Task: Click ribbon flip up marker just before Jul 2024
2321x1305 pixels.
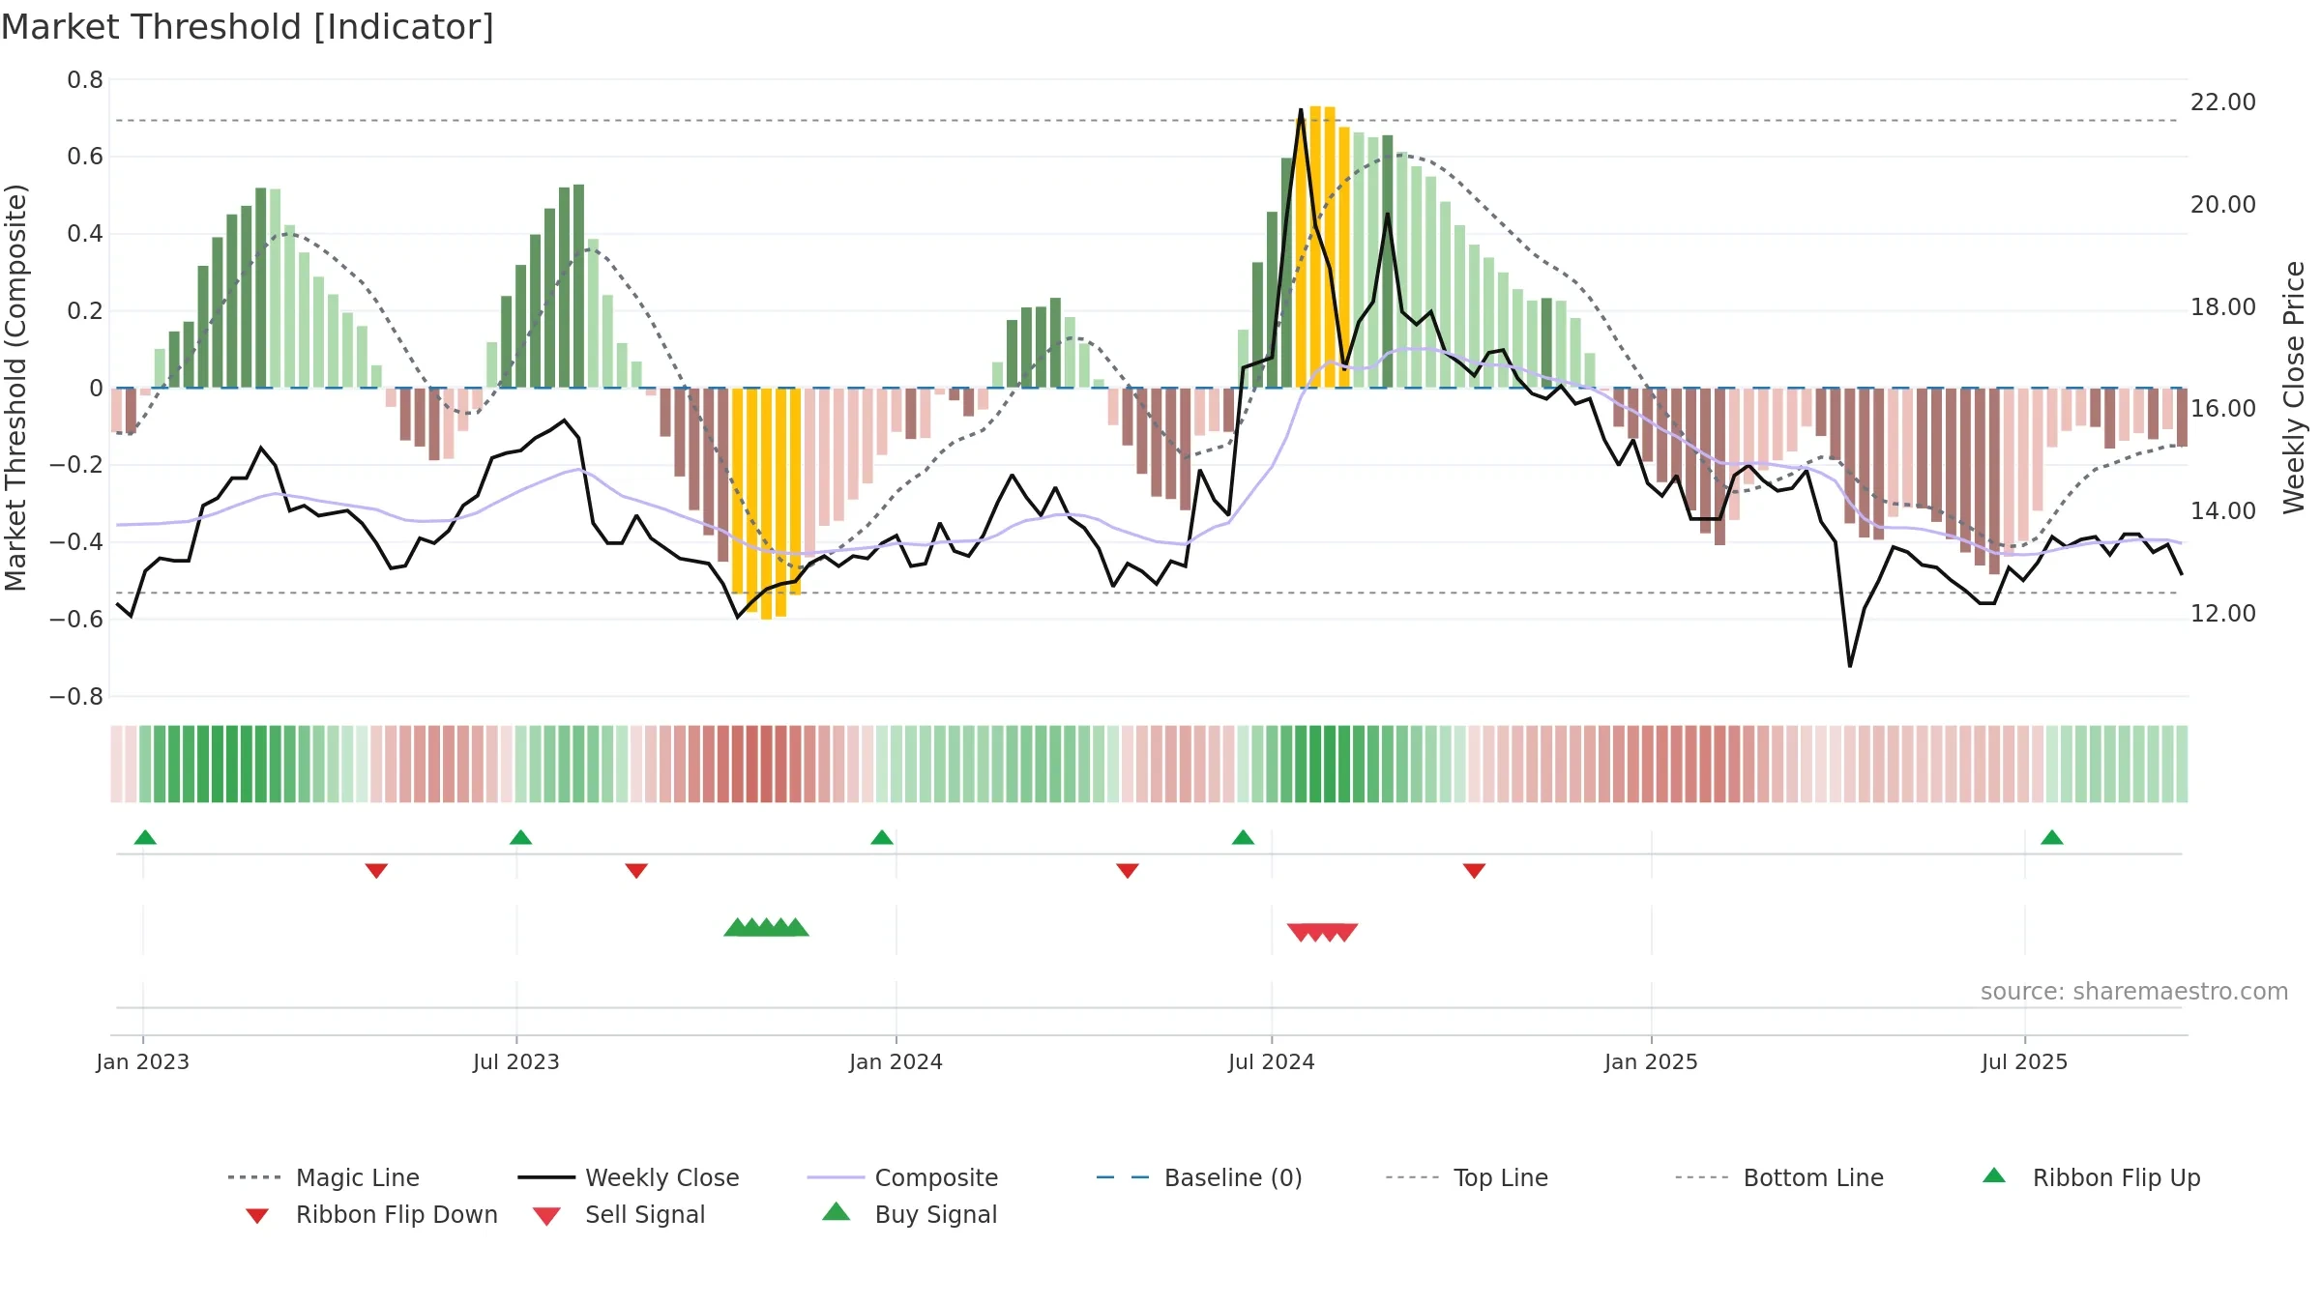Action: click(x=1243, y=837)
